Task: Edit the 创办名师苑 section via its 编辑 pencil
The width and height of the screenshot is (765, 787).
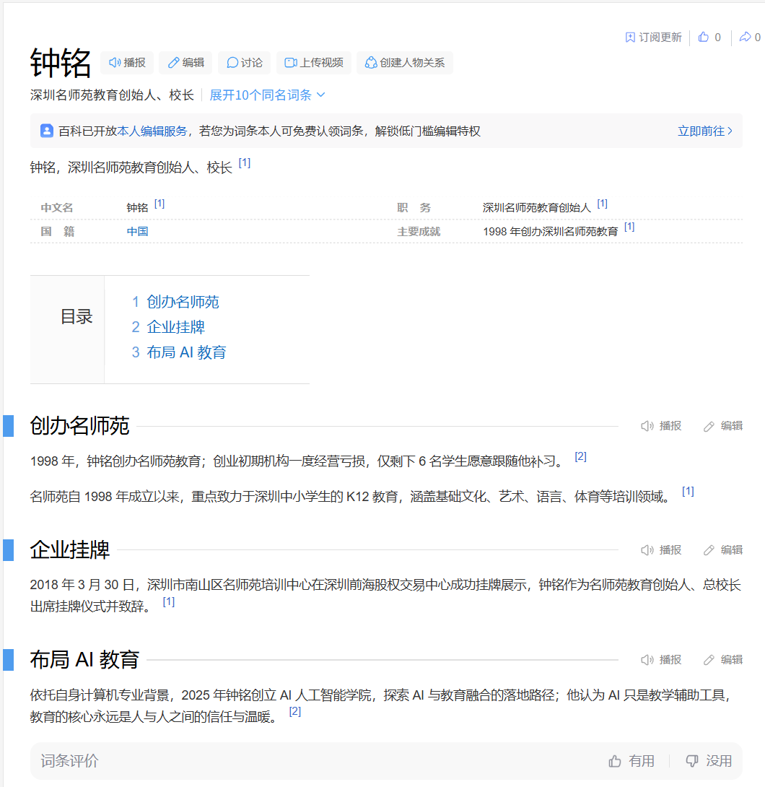Action: point(723,426)
